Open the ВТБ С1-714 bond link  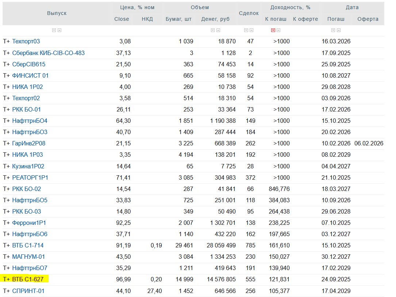(x=28, y=246)
